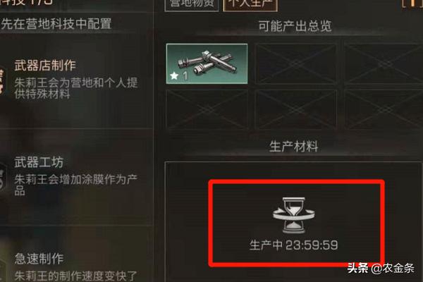Select the empty slot in the top-right corner

(x=384, y=63)
